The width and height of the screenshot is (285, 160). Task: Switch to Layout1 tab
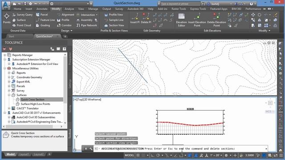coord(24,154)
